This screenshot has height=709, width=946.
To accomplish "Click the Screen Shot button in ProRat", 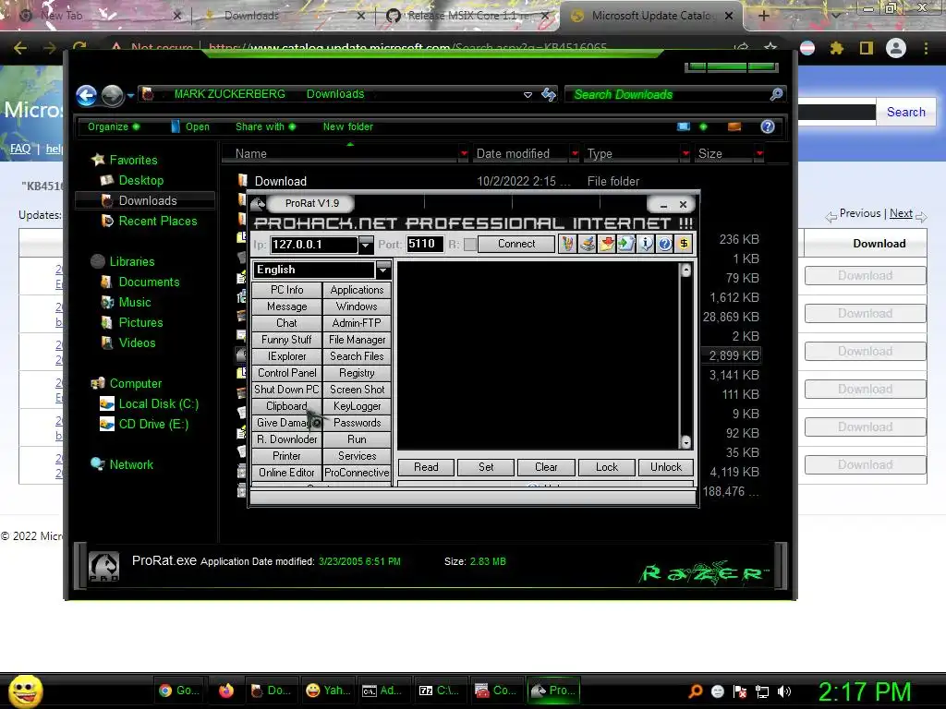I will click(x=357, y=390).
